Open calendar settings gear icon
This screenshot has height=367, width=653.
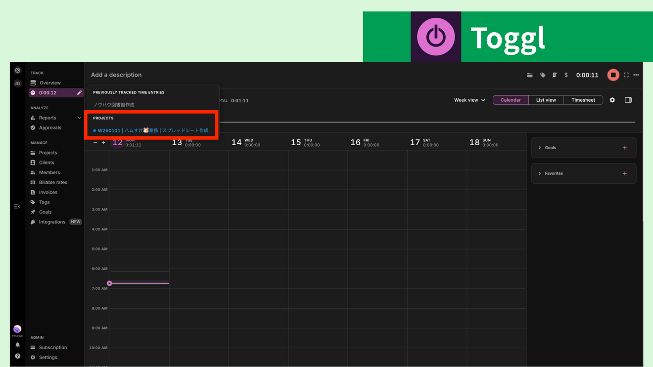[x=612, y=100]
